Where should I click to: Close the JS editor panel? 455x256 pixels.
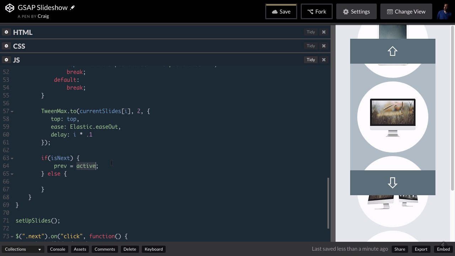pyautogui.click(x=324, y=60)
